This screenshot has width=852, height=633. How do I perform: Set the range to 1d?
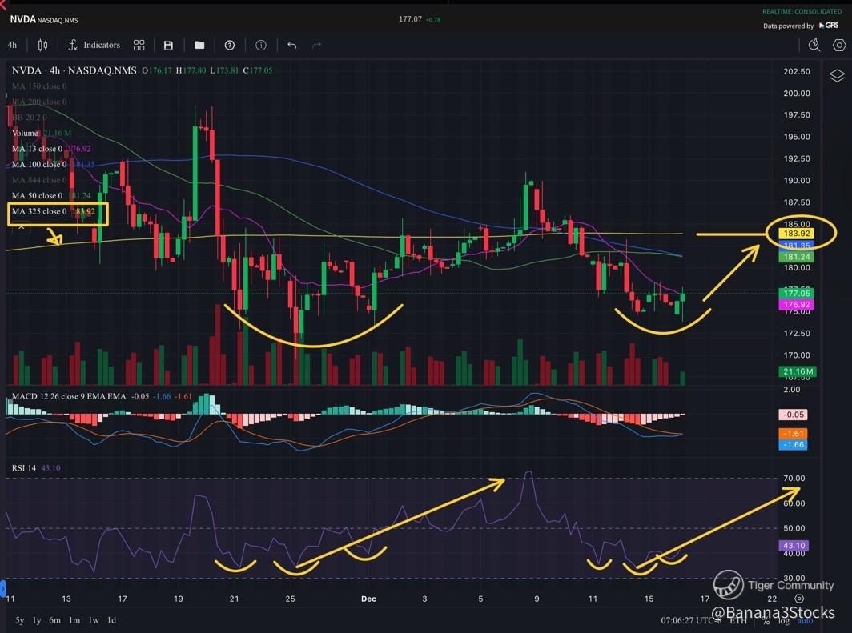tap(111, 620)
